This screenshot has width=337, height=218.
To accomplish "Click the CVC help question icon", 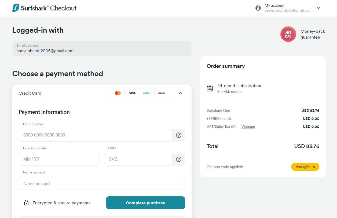I will pos(179,159).
